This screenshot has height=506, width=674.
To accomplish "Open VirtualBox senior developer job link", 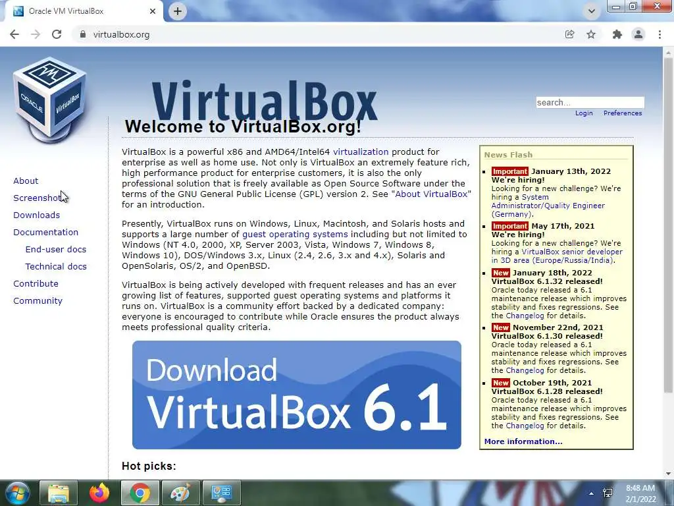I will click(557, 256).
